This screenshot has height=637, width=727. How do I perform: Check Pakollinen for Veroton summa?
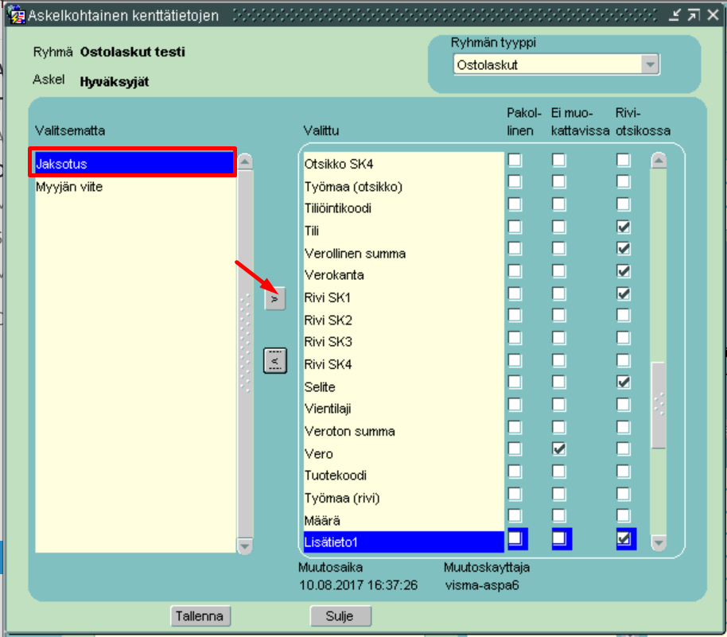coord(515,427)
